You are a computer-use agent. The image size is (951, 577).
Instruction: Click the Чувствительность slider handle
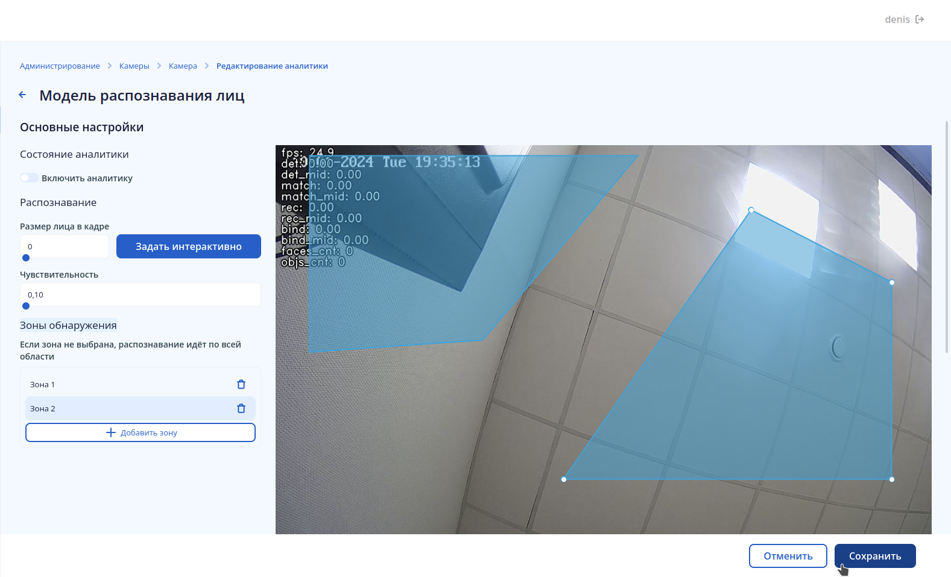[26, 306]
